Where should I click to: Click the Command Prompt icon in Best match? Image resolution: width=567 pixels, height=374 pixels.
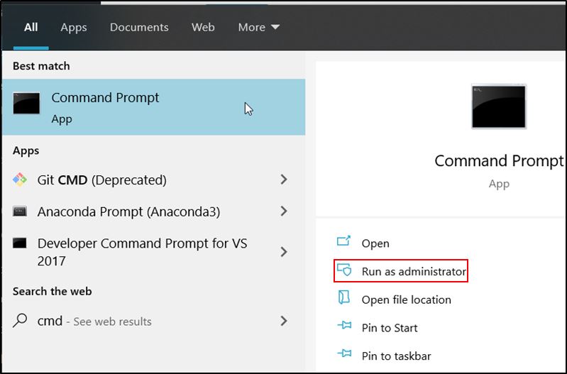[26, 103]
